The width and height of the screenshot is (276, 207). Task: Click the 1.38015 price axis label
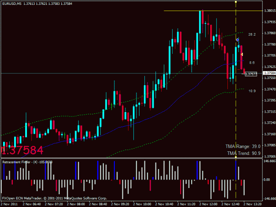[x=270, y=11]
